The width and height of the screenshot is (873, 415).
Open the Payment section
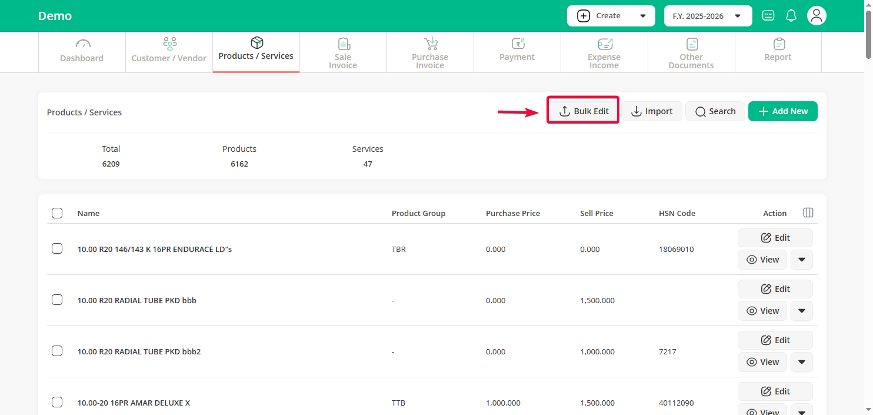click(x=517, y=52)
